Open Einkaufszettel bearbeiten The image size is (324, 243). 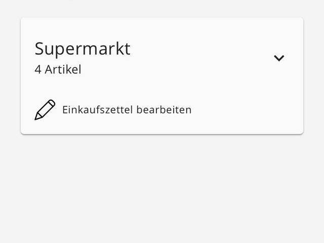(127, 110)
